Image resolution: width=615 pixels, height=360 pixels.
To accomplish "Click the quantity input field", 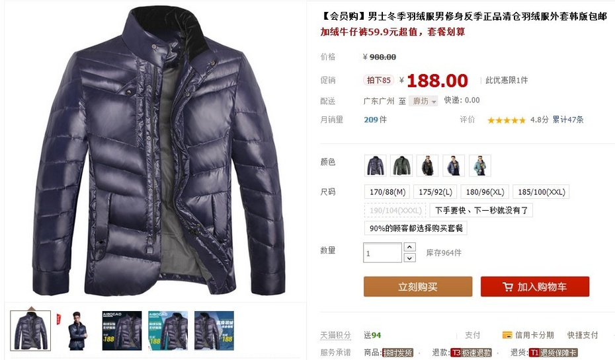I will 382,253.
